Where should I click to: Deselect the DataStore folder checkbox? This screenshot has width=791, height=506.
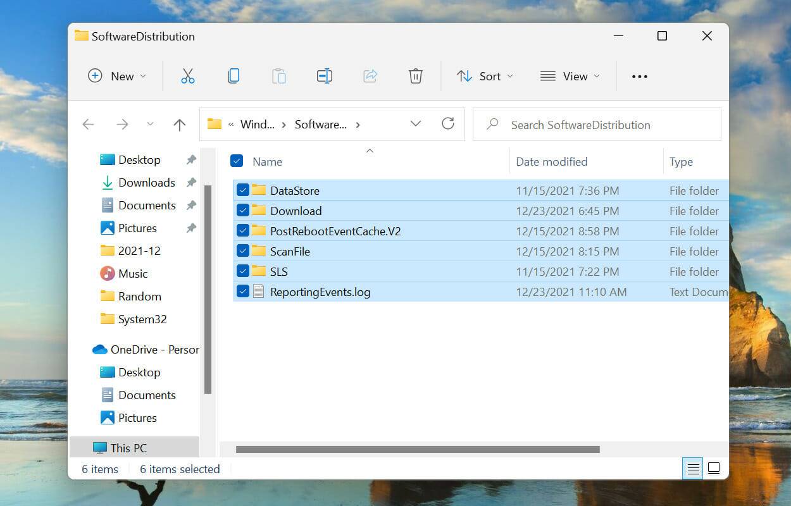point(242,190)
